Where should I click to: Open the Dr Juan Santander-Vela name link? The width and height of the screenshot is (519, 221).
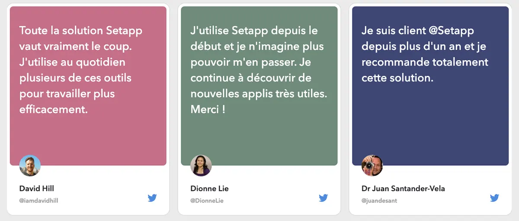[403, 189]
